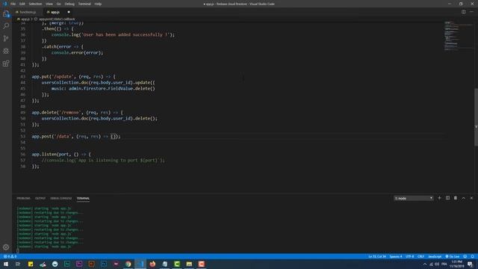Add a new terminal with plus icon
The width and height of the screenshot is (478, 269).
439,198
